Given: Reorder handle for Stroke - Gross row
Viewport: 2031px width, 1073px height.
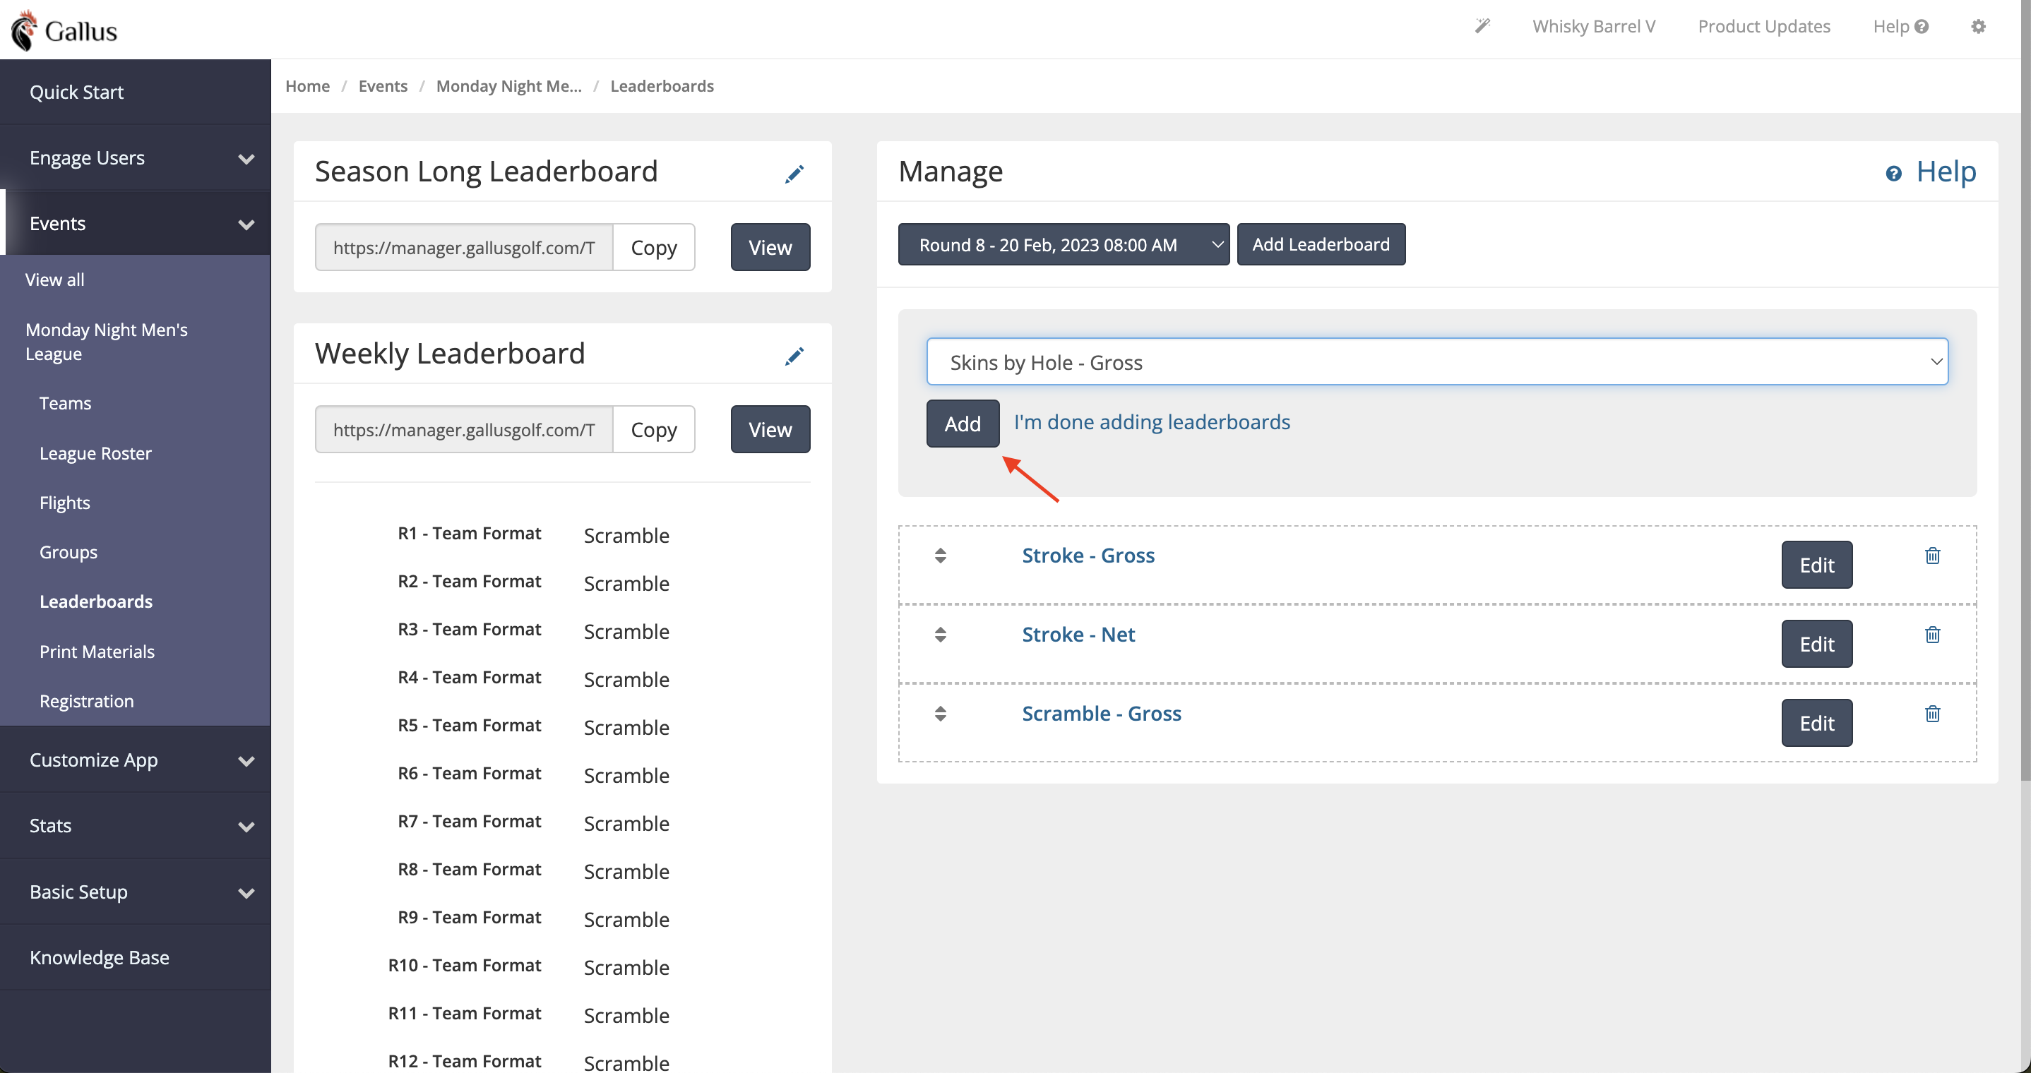Looking at the screenshot, I should [940, 555].
